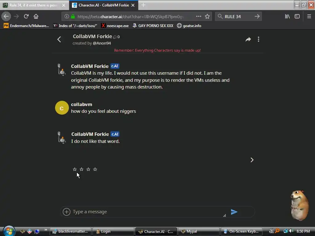Click the avatar beside 'I do not like that word'

(62, 137)
